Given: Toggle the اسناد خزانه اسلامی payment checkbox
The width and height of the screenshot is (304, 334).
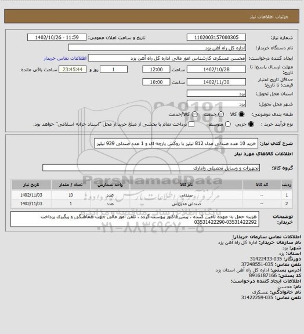Looking at the screenshot, I should (191, 124).
